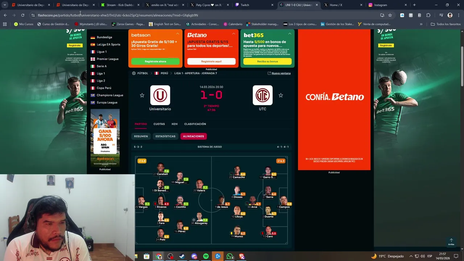The height and width of the screenshot is (261, 464).
Task: Reload the page
Action: point(22,15)
